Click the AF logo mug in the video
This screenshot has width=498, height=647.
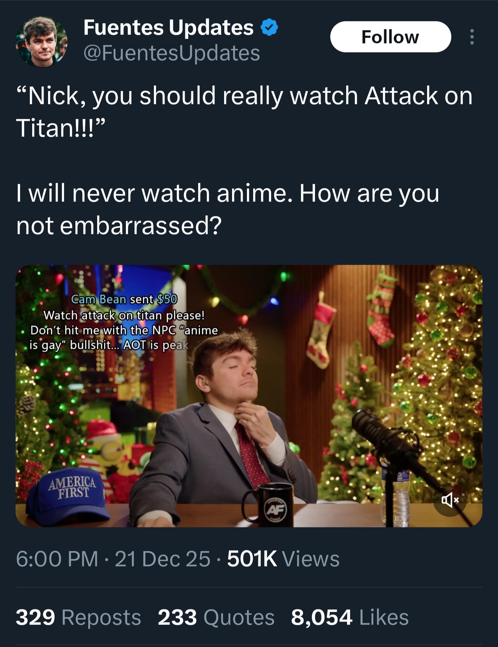tap(268, 505)
